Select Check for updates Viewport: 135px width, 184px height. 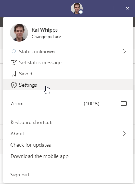tap(68, 145)
